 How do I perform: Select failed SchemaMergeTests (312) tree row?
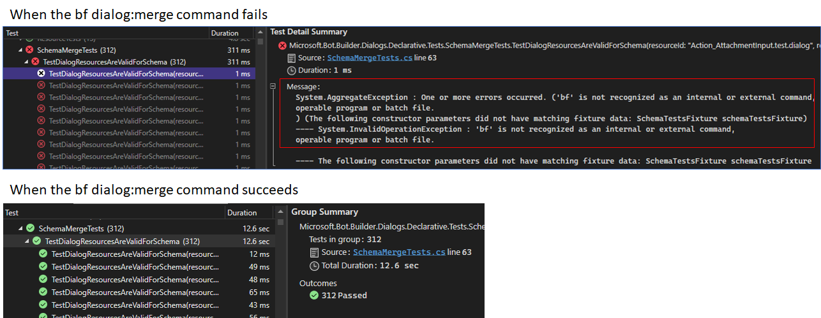pyautogui.click(x=128, y=50)
